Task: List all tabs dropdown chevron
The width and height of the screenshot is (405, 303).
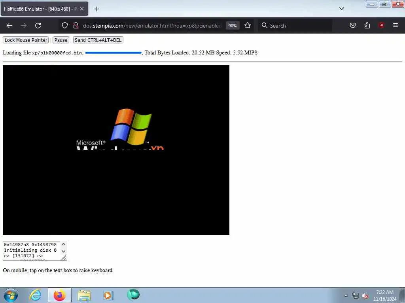Action: 341,9
